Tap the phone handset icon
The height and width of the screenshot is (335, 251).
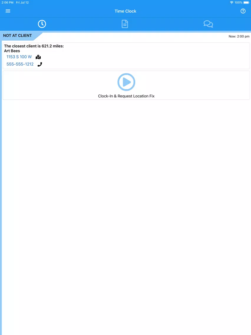pos(40,64)
